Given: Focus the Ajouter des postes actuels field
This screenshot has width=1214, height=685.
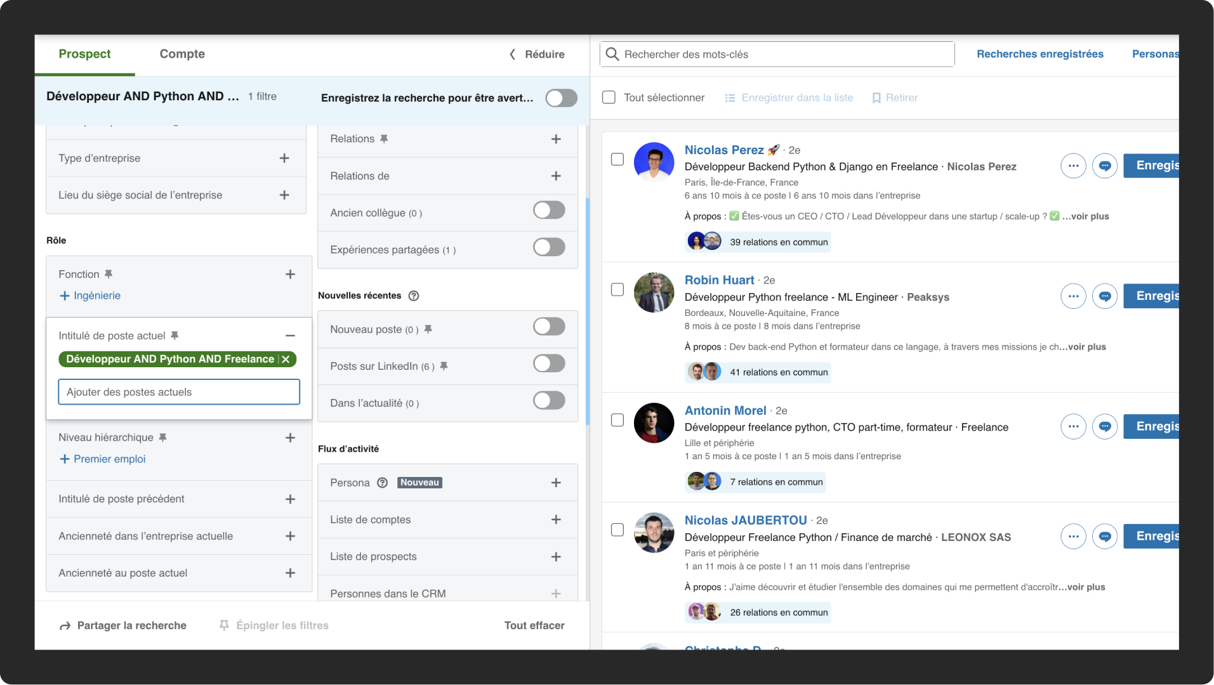Looking at the screenshot, I should point(179,392).
